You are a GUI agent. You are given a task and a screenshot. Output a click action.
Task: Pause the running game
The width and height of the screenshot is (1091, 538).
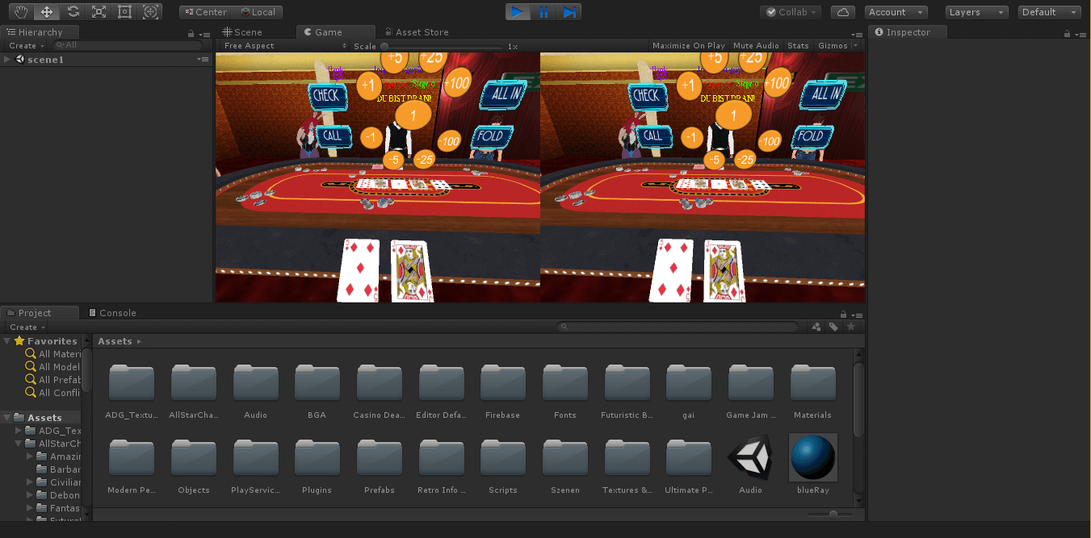pyautogui.click(x=543, y=12)
